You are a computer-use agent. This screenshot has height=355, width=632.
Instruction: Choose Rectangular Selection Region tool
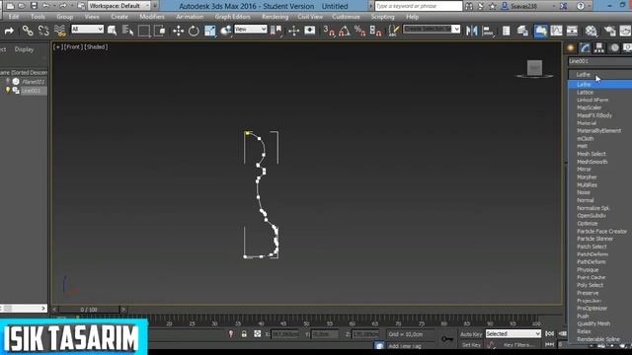[144, 31]
